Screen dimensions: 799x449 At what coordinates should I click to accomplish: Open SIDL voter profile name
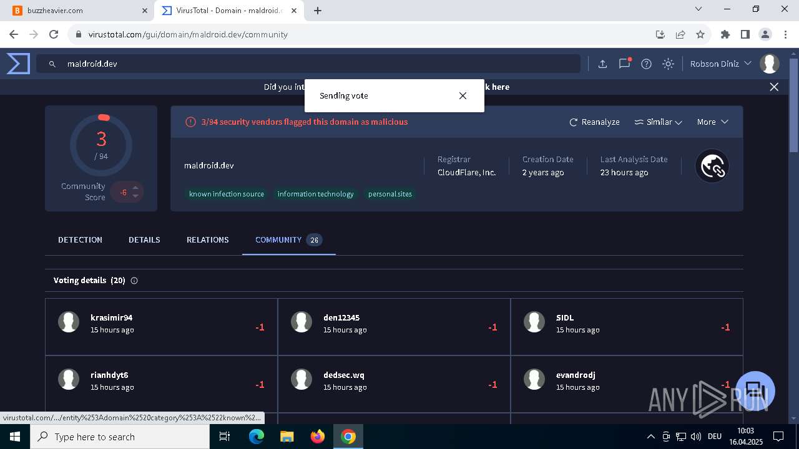pos(565,317)
